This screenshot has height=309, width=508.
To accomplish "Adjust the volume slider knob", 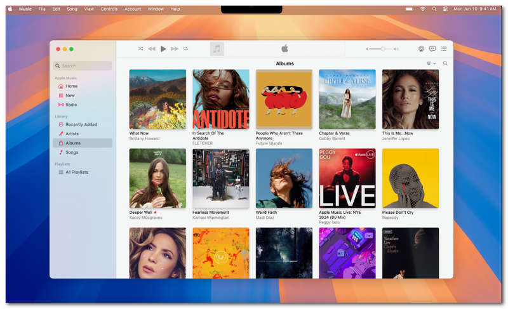I will tap(383, 49).
